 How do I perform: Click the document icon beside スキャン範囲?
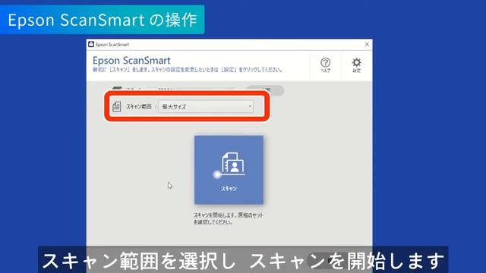(117, 106)
